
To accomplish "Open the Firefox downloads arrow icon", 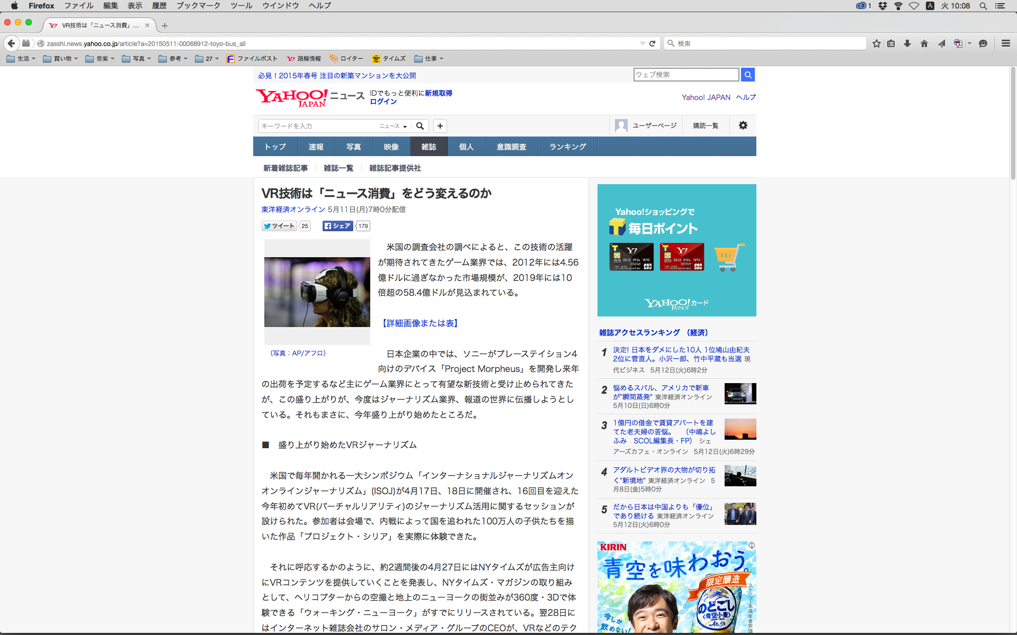I will pyautogui.click(x=907, y=43).
